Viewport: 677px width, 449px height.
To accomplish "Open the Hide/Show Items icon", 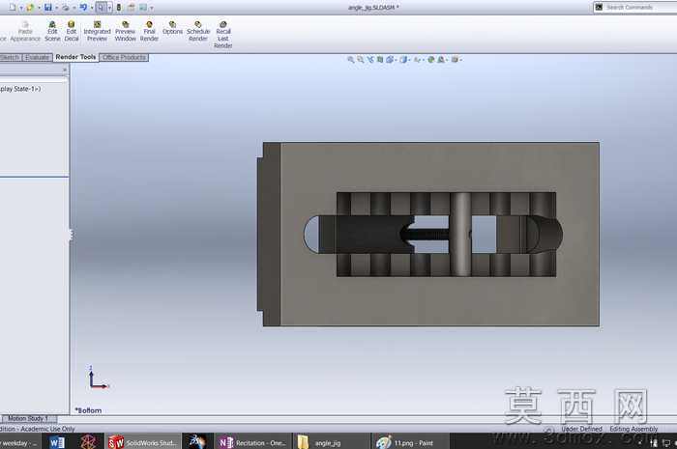I will pos(417,60).
